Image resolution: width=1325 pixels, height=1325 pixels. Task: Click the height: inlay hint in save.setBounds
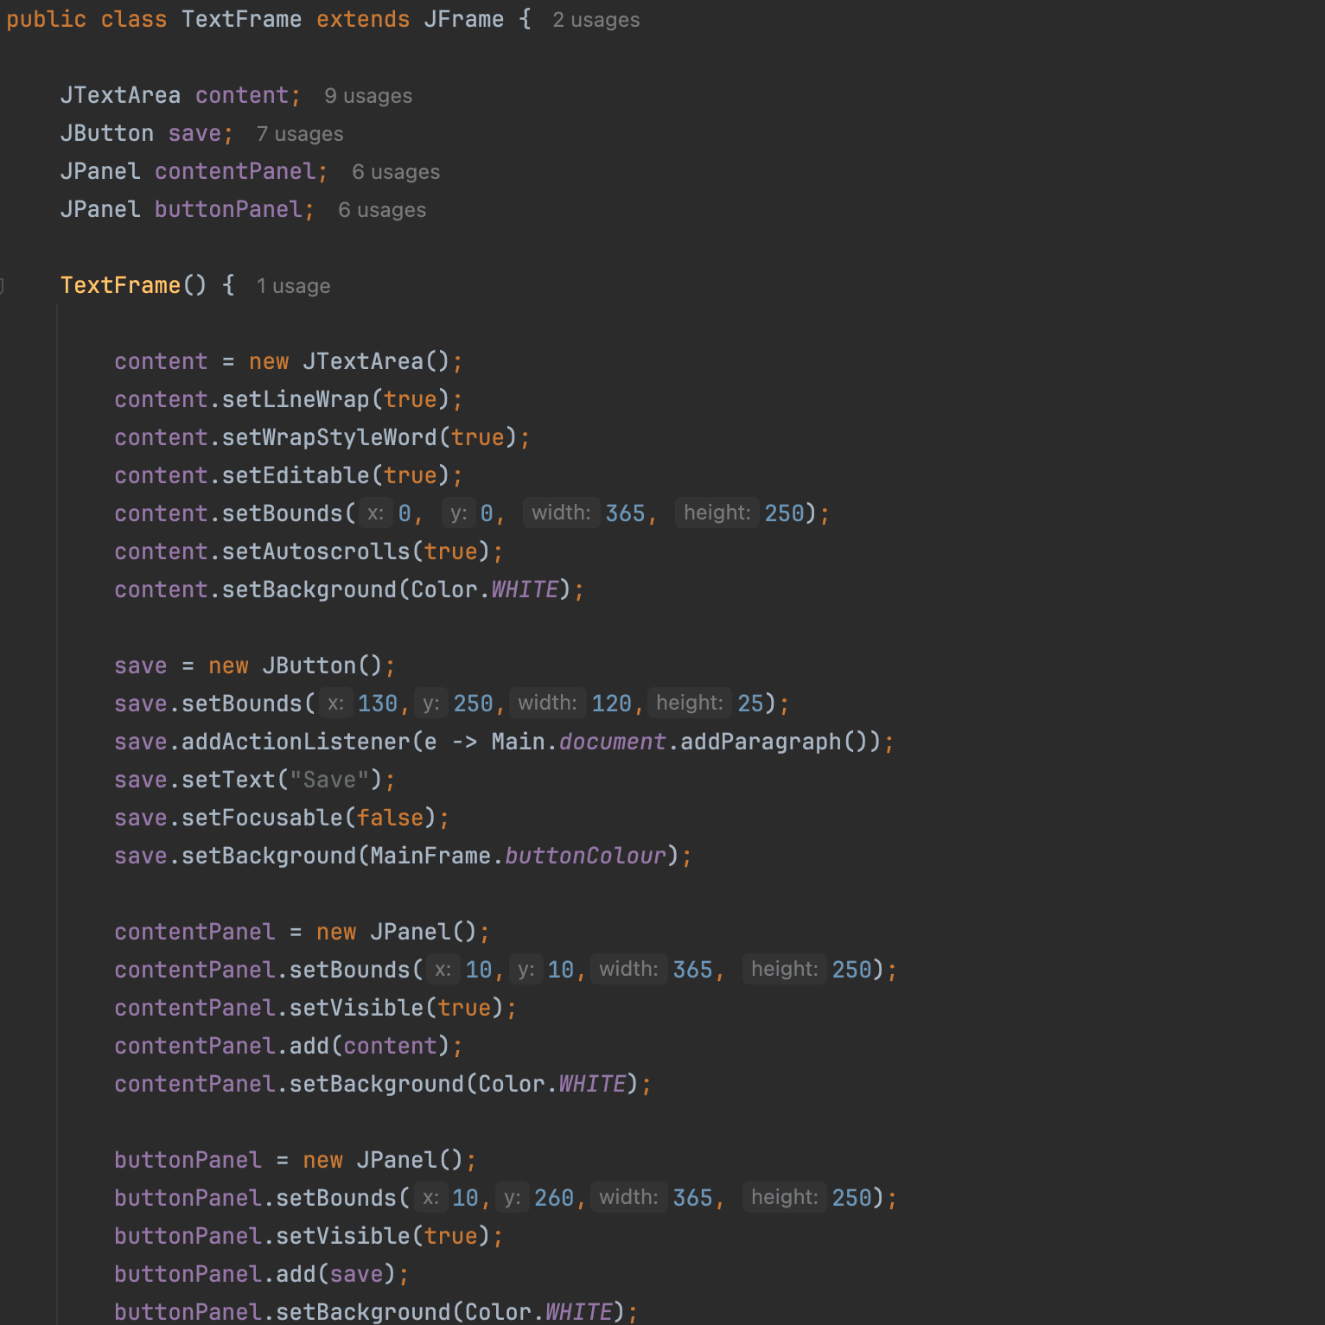click(x=689, y=703)
